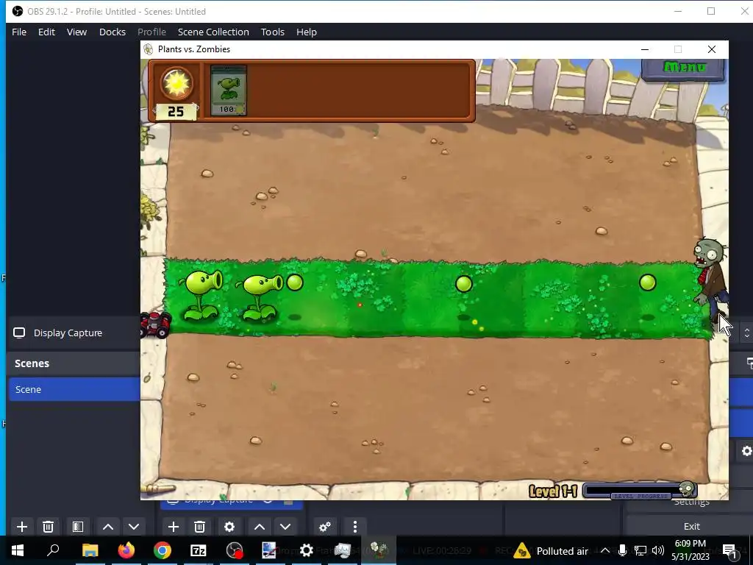
Task: Open the network tray icon
Action: coord(640,550)
